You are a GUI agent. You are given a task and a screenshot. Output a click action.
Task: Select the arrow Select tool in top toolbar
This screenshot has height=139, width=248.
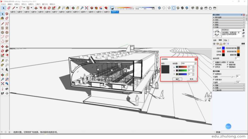(2, 8)
